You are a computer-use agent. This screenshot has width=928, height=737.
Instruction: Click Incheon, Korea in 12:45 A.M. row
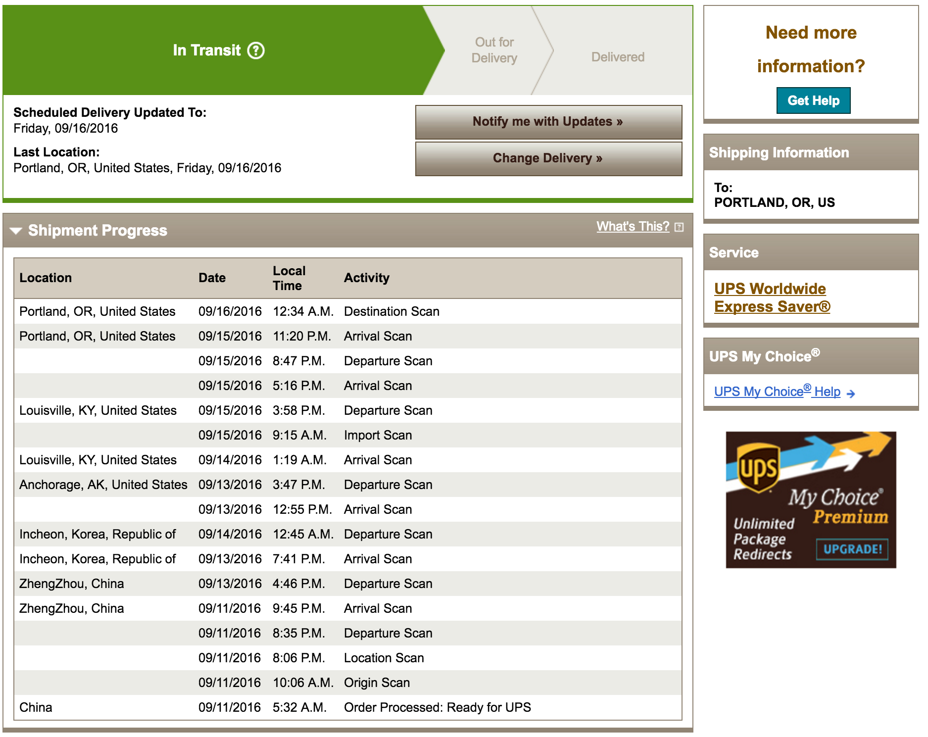pos(98,534)
